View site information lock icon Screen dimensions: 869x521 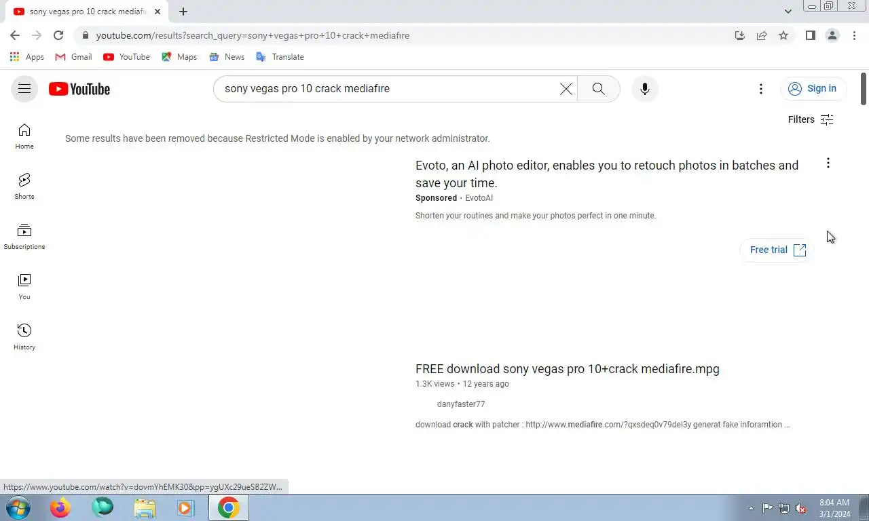coord(85,35)
